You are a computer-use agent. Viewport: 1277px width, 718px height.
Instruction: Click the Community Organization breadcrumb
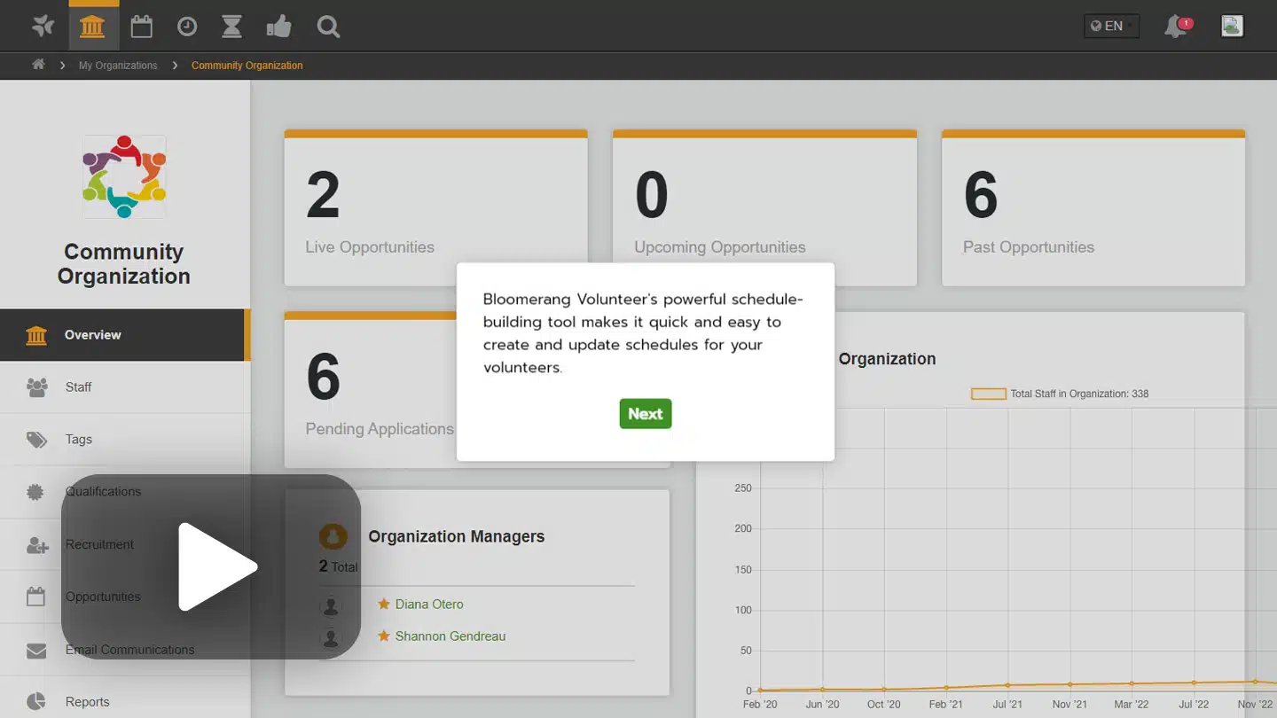247,66
